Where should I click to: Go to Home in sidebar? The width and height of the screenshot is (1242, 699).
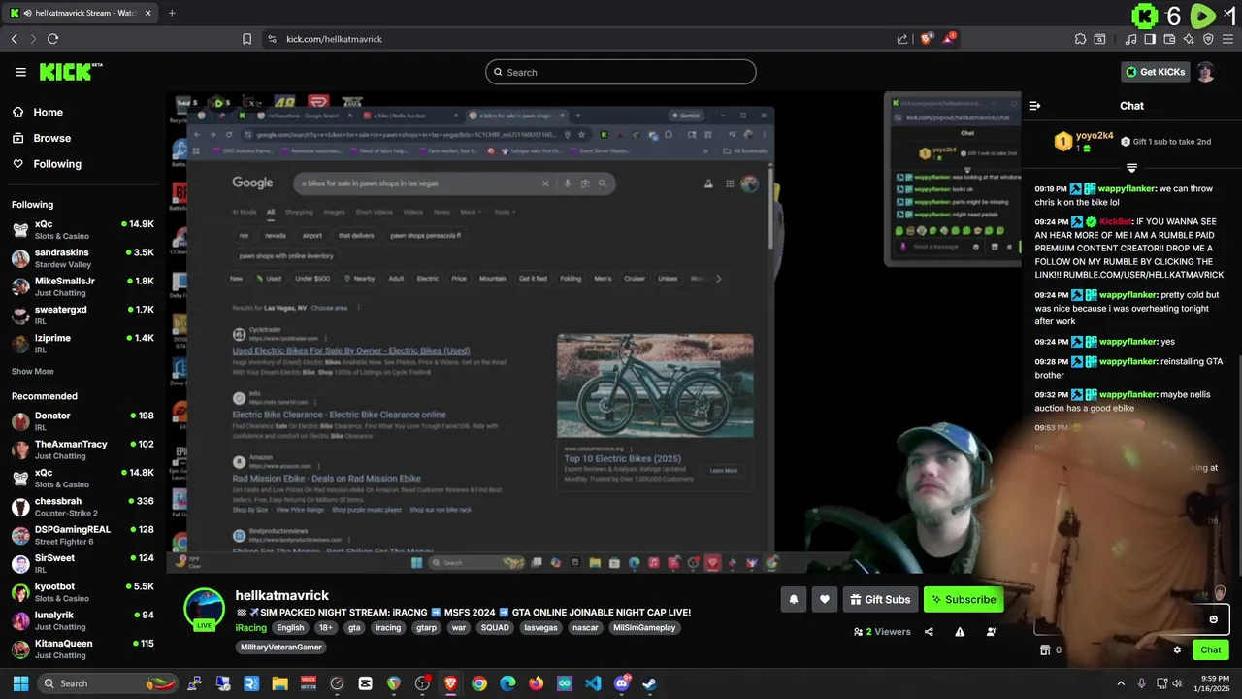click(x=48, y=112)
